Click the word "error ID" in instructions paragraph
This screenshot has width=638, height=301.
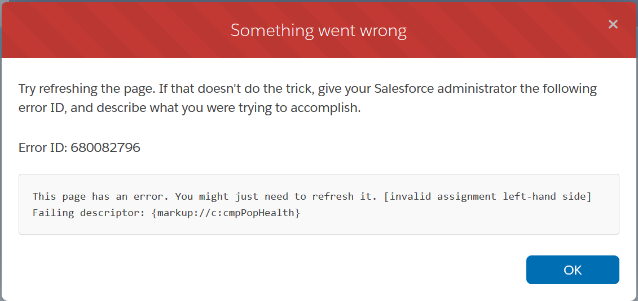click(x=42, y=107)
